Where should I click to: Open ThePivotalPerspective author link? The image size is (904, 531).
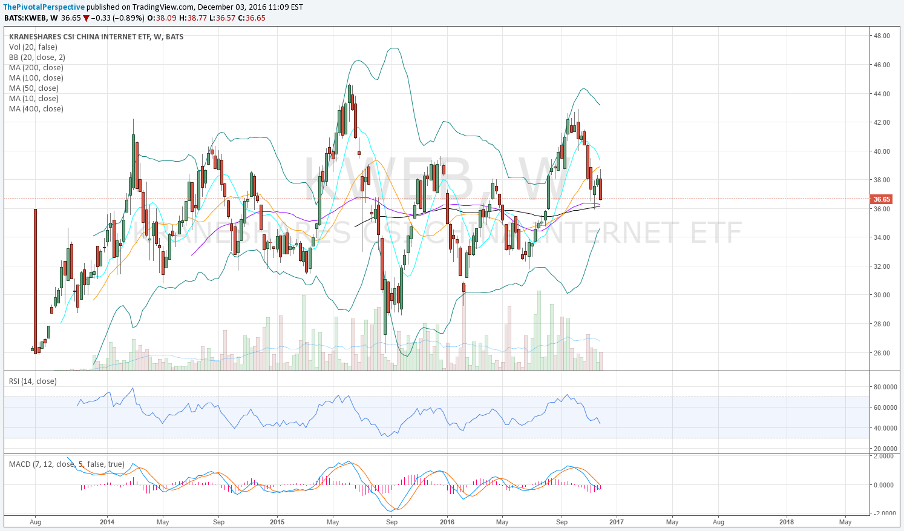click(x=44, y=7)
